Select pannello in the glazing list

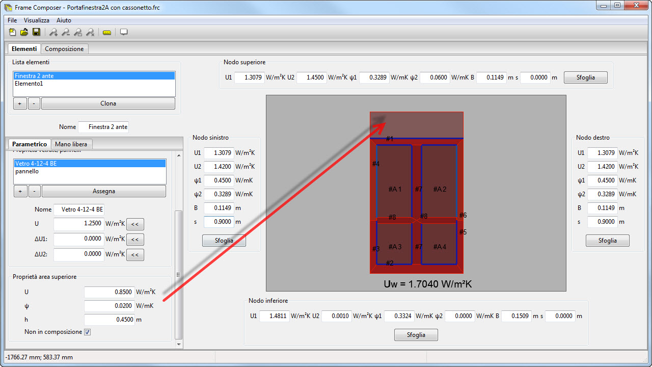pyautogui.click(x=27, y=172)
